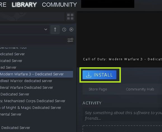Open the LIBRARY menu tab
This screenshot has height=132, width=162.
coord(24,5)
